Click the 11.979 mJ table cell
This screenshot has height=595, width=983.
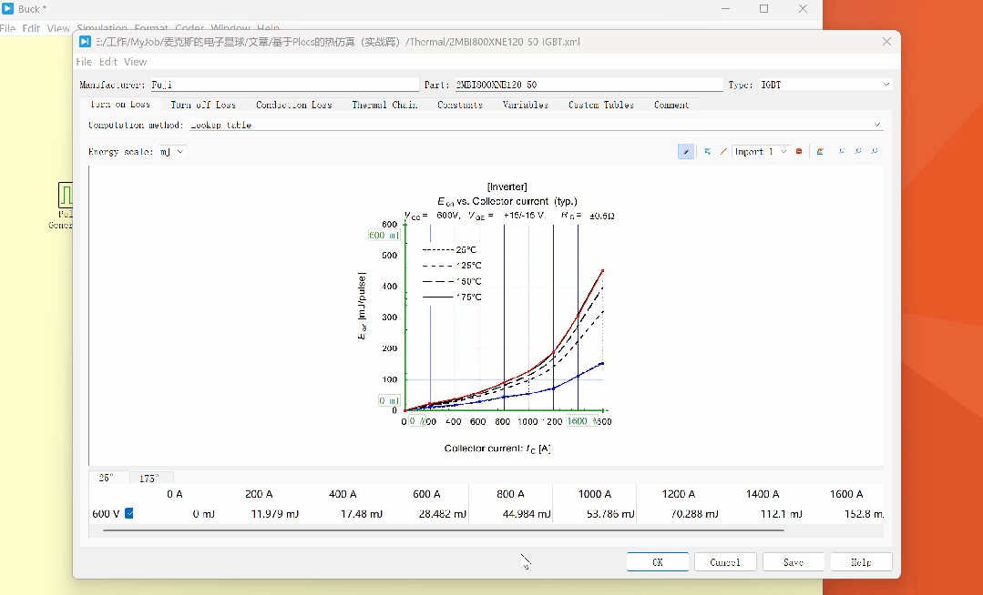[275, 514]
